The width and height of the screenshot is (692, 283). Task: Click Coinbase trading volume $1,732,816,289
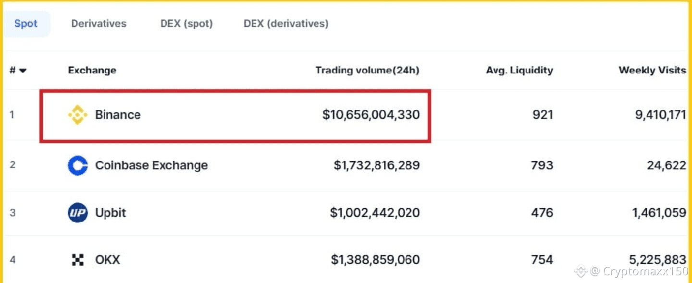377,165
